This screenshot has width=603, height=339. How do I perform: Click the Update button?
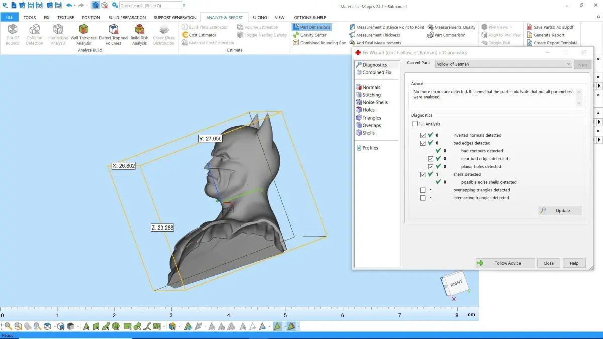click(x=560, y=211)
